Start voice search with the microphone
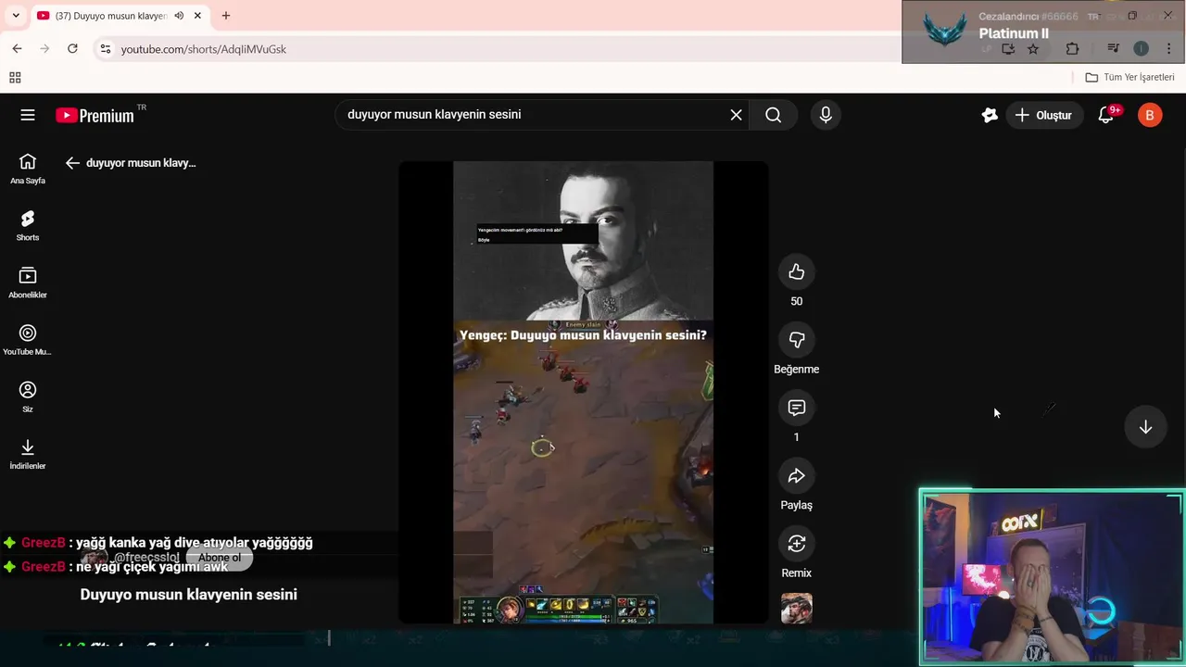 click(x=826, y=115)
